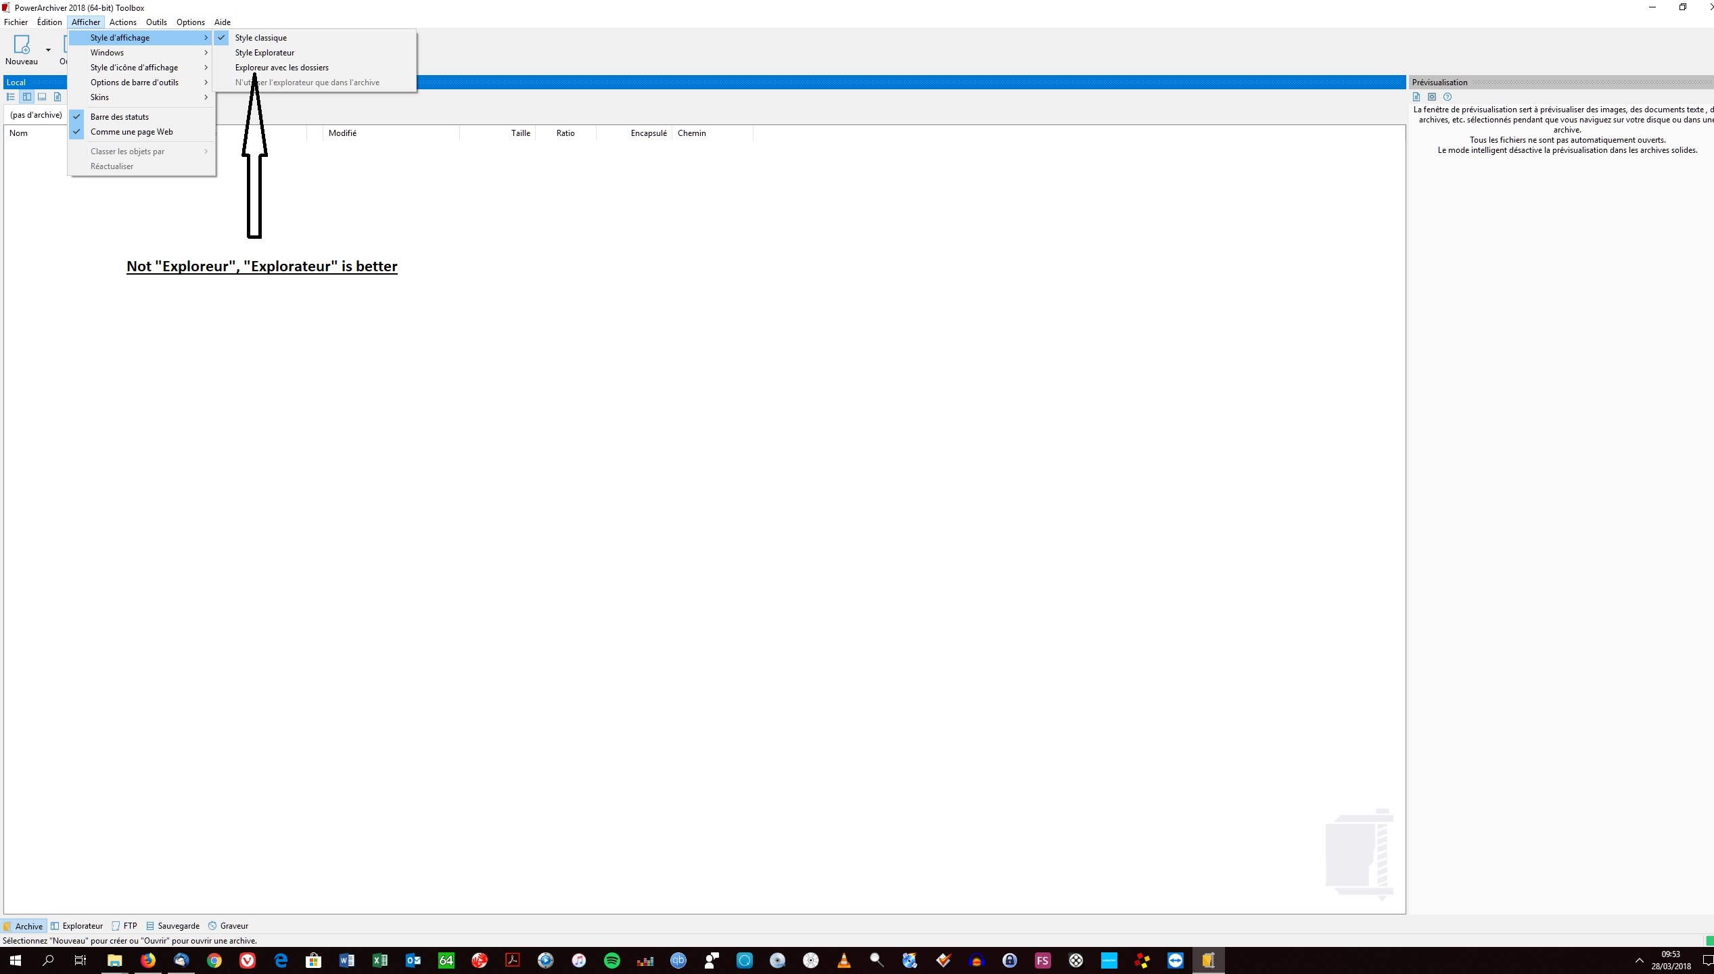This screenshot has height=974, width=1714.
Task: Expand the Style d'affichage submenu
Action: [x=141, y=38]
